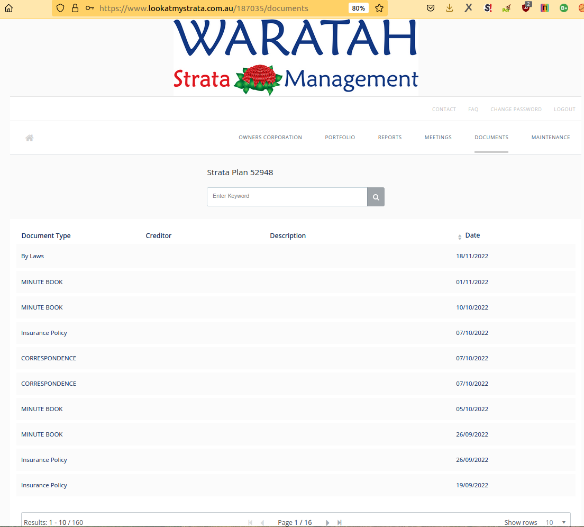The width and height of the screenshot is (584, 527).
Task: Open site security padlock info
Action: (x=75, y=8)
